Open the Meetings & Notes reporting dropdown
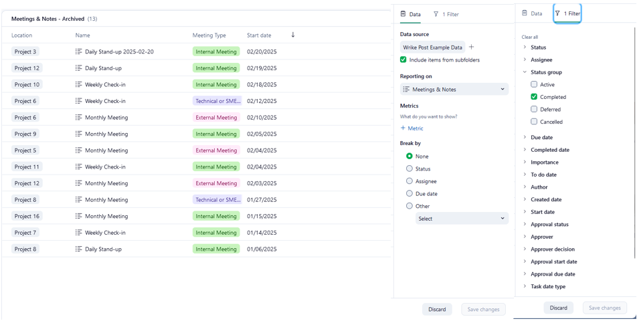Screen dimensions: 639x321 454,89
